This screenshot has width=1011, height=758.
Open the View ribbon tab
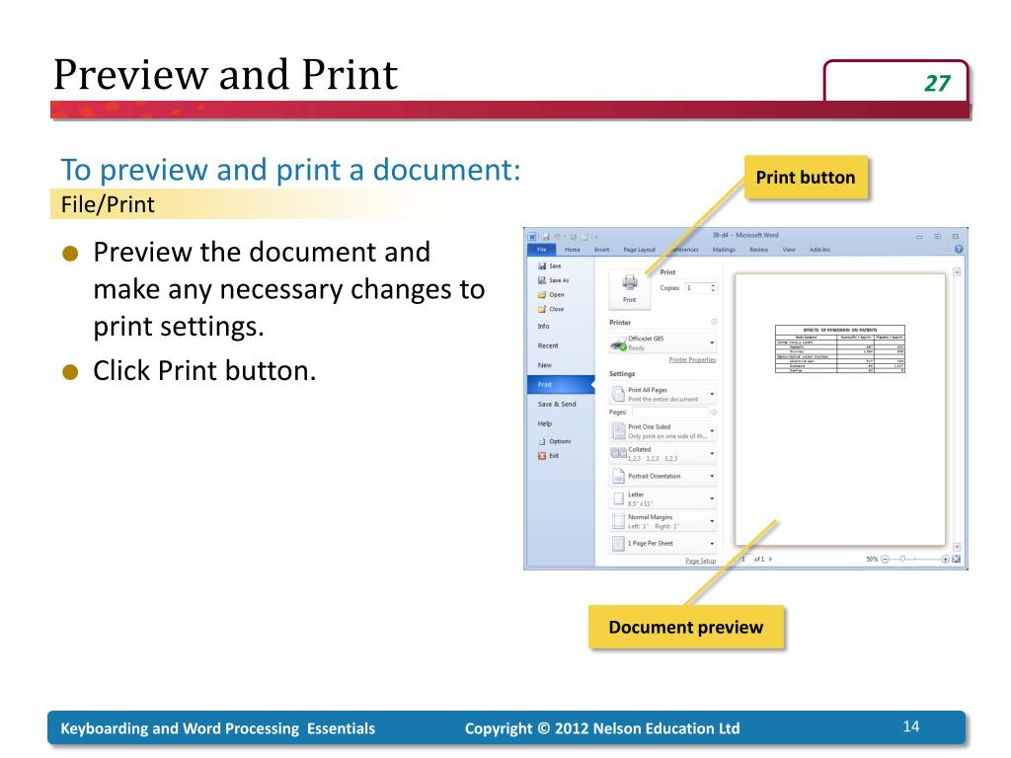(789, 250)
